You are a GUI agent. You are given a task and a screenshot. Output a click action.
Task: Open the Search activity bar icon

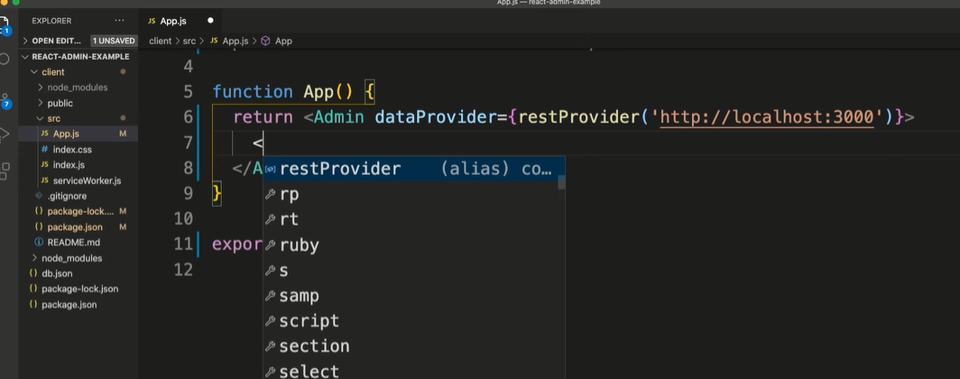[x=4, y=59]
